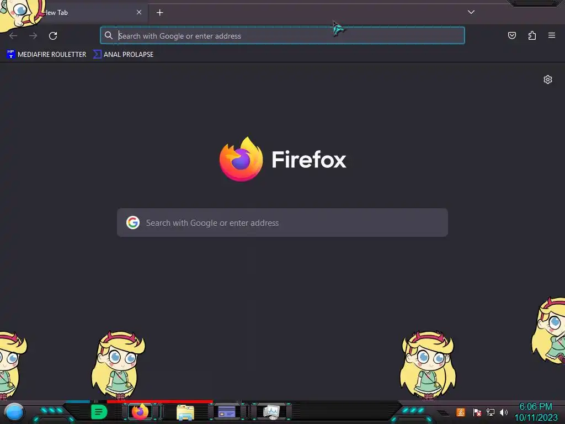This screenshot has width=565, height=424.
Task: Close the New Tab tab
Action: pyautogui.click(x=139, y=12)
